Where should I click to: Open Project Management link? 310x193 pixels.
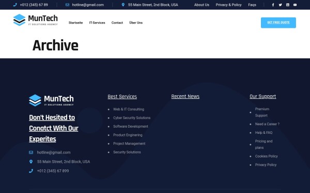[129, 144]
